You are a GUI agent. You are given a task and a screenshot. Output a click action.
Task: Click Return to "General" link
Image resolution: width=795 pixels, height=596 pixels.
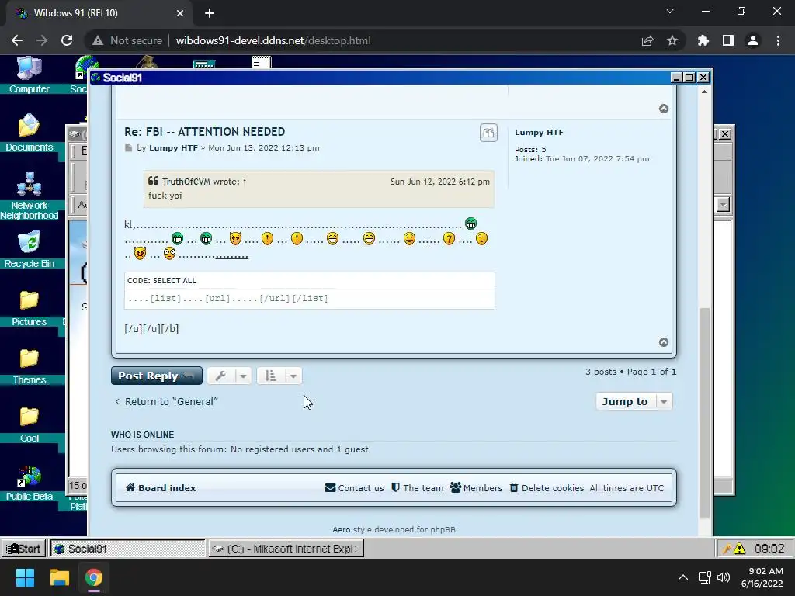[166, 401]
